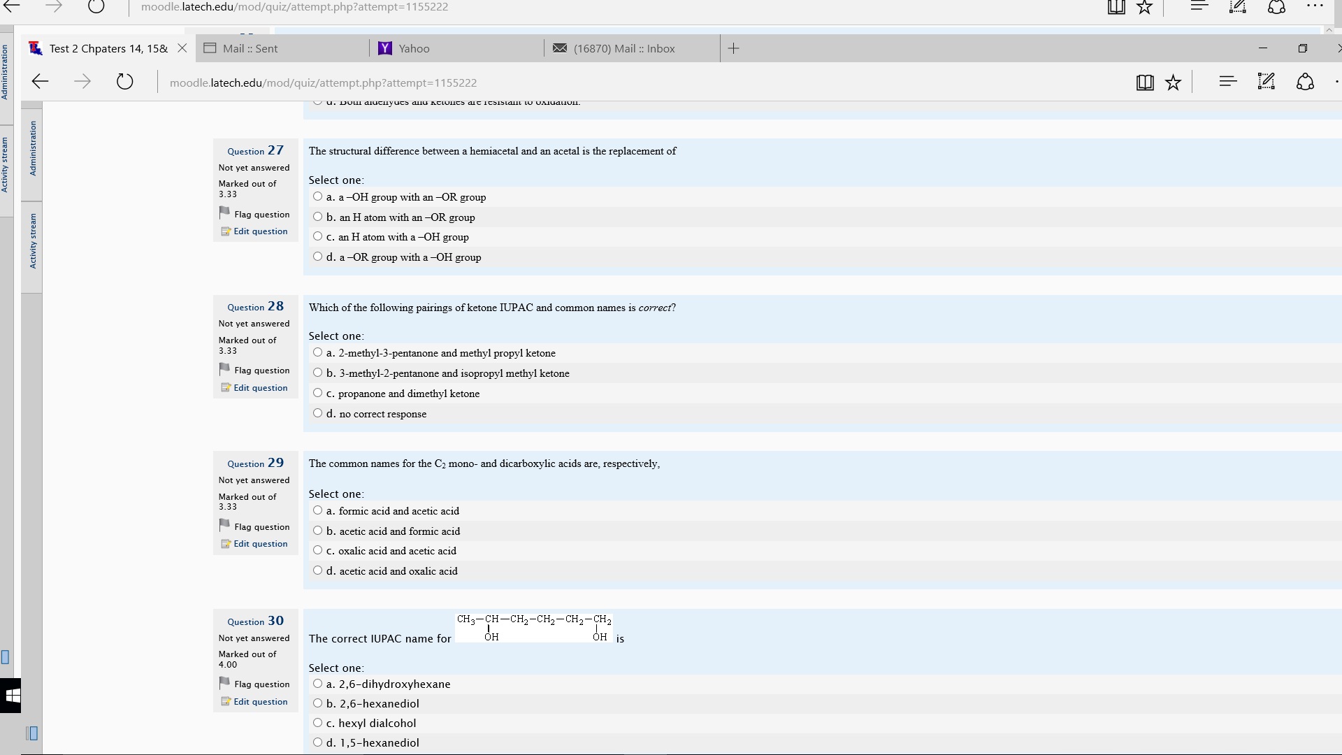This screenshot has height=755, width=1342.
Task: Add page to favorites with star icon
Action: (1174, 82)
